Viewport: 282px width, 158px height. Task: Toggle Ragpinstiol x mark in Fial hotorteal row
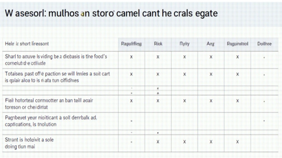[x=237, y=101]
